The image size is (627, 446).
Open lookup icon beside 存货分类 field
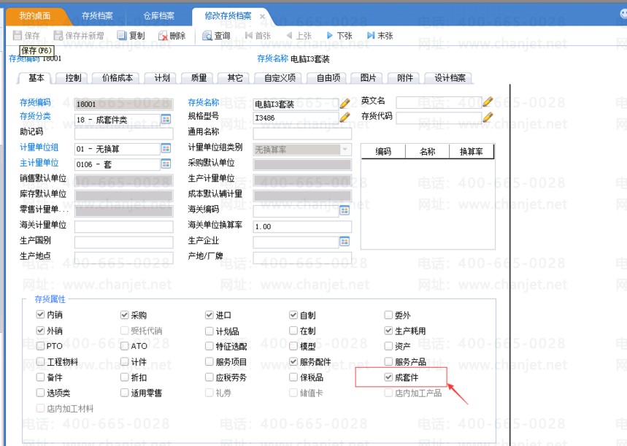[x=166, y=119]
